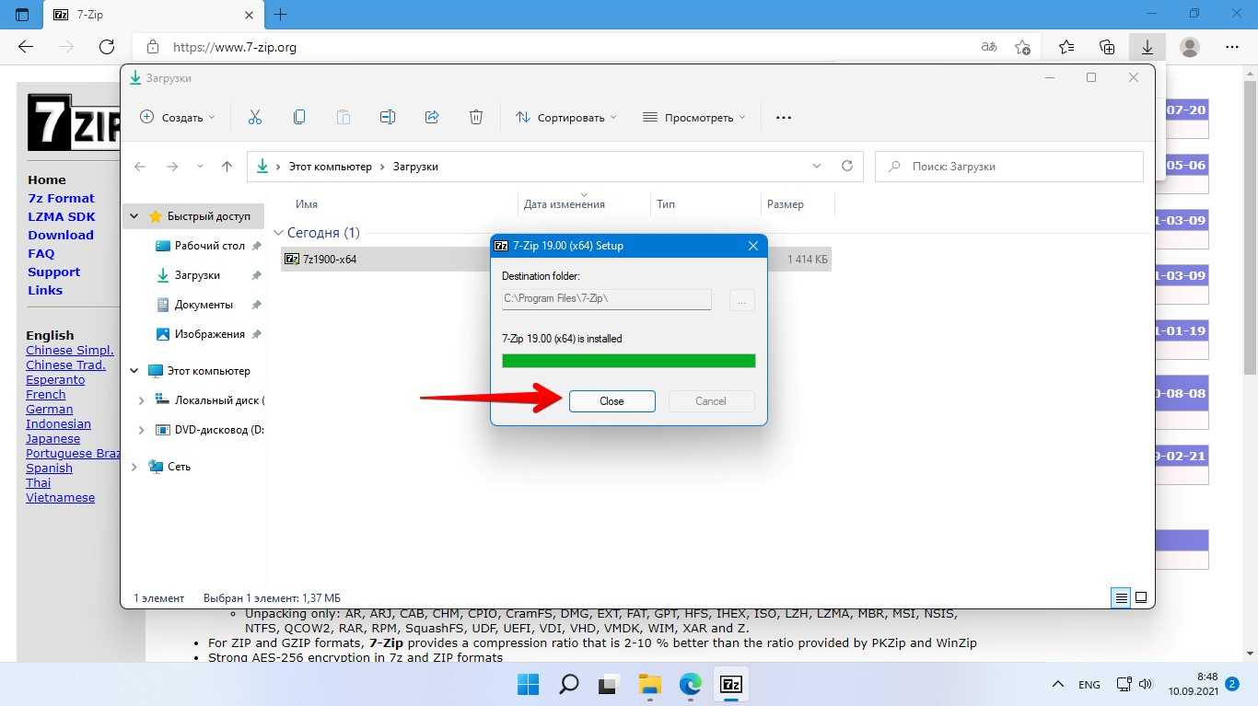The image size is (1258, 706).
Task: Click the Delete trash icon in toolbar
Action: coord(476,117)
